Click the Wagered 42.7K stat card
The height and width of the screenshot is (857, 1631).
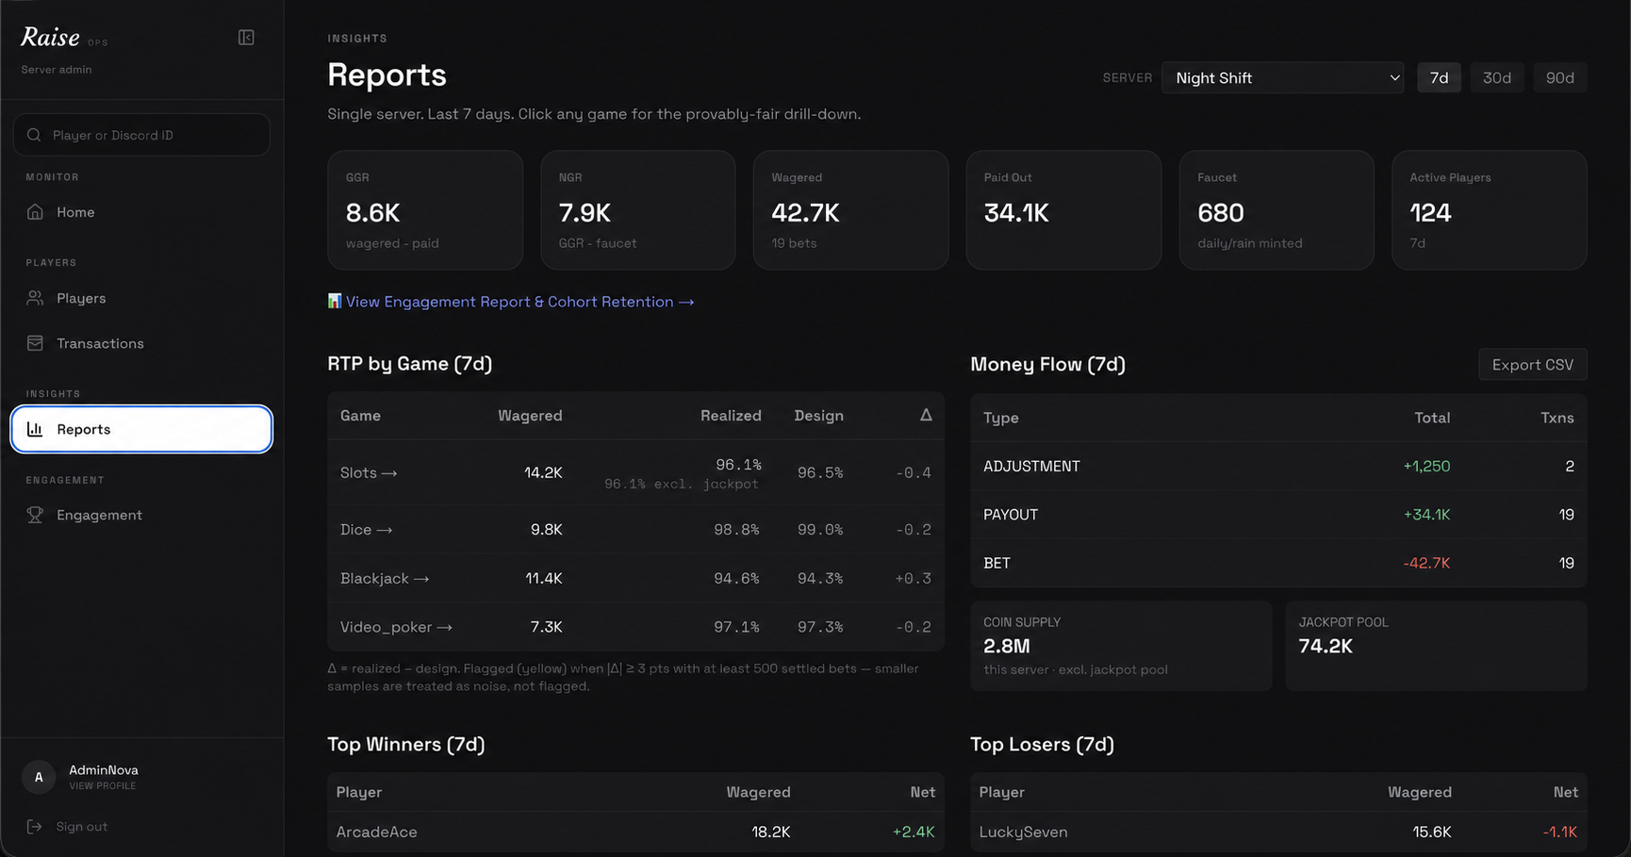pyautogui.click(x=850, y=210)
